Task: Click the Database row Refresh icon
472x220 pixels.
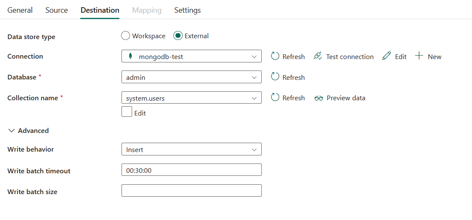Action: pos(275,77)
